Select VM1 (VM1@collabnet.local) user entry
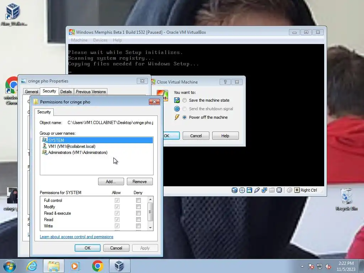Viewport: 364px width, 273px height. 97,146
